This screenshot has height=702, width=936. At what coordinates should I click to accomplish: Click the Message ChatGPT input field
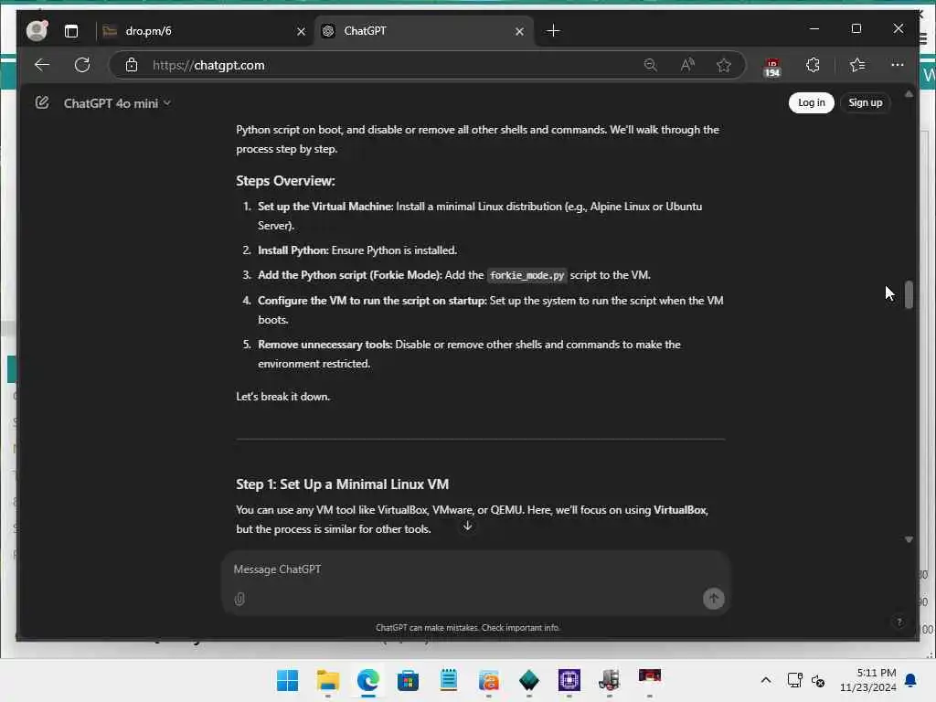click(475, 569)
